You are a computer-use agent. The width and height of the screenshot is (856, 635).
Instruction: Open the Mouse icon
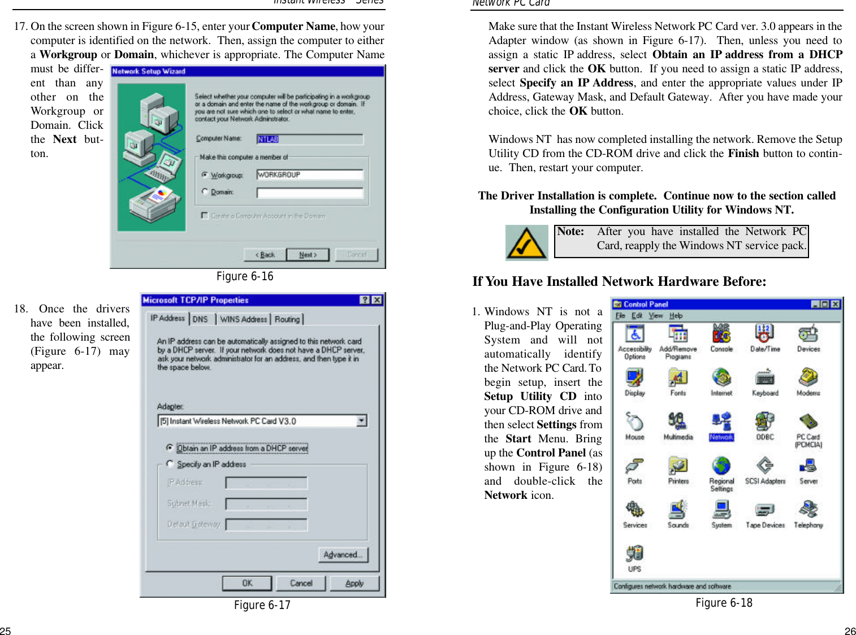tap(634, 427)
